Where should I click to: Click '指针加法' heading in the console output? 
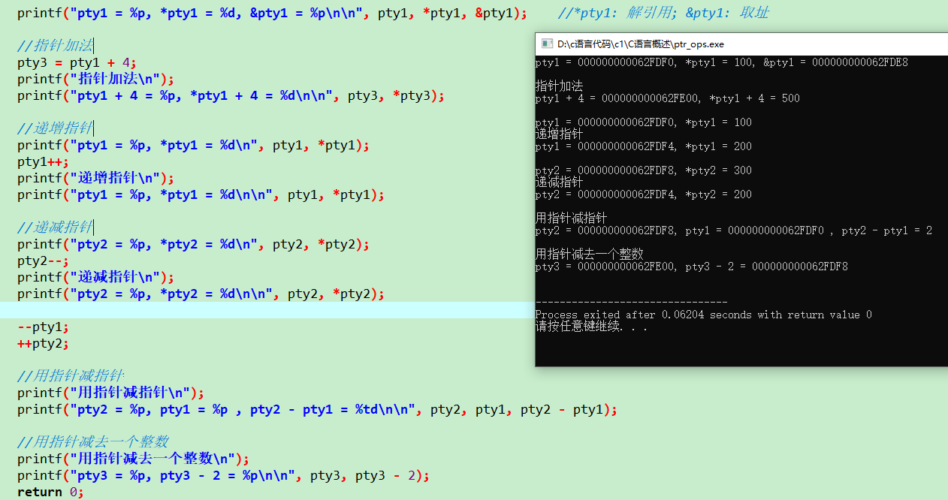pyautogui.click(x=559, y=86)
